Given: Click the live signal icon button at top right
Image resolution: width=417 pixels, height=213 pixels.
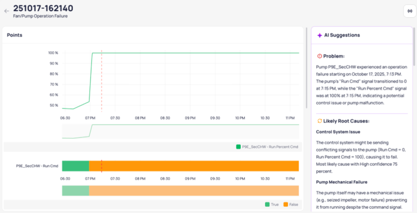Looking at the screenshot, I should pyautogui.click(x=410, y=11).
